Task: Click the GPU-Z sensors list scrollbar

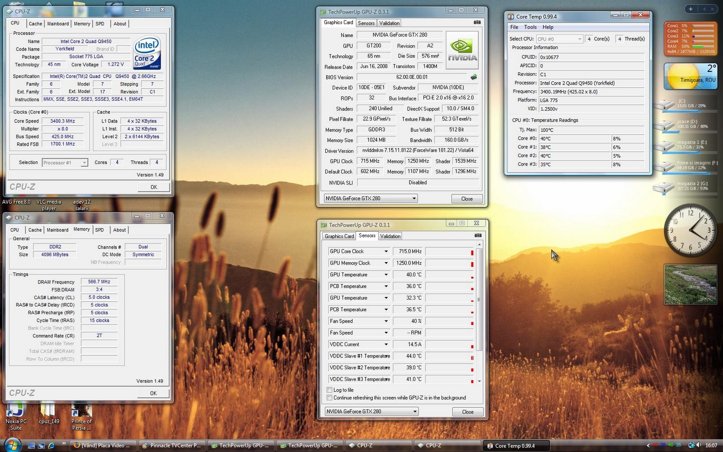Action: tap(479, 300)
